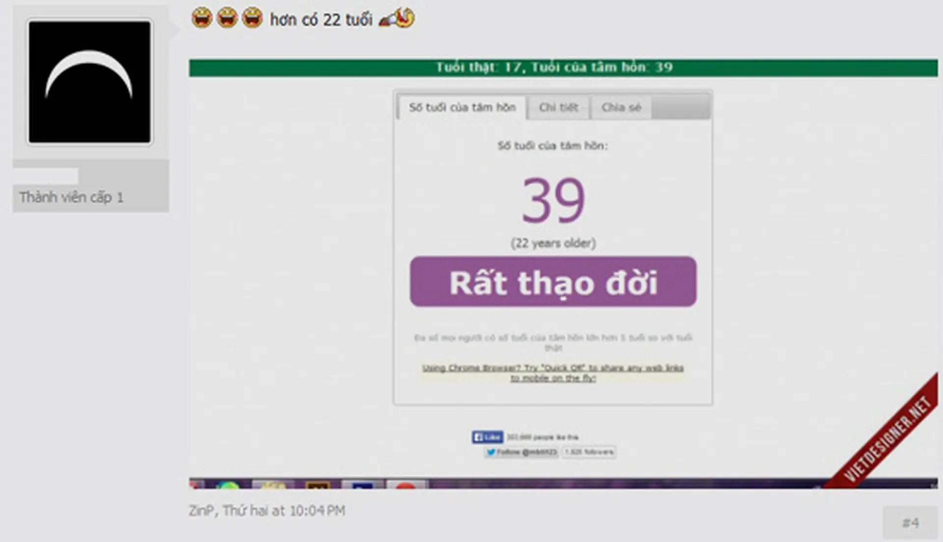Open the 'Chia sẻ' tab

621,107
